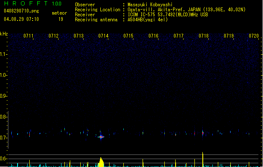Click the 0712 time marker

(x=54, y=36)
